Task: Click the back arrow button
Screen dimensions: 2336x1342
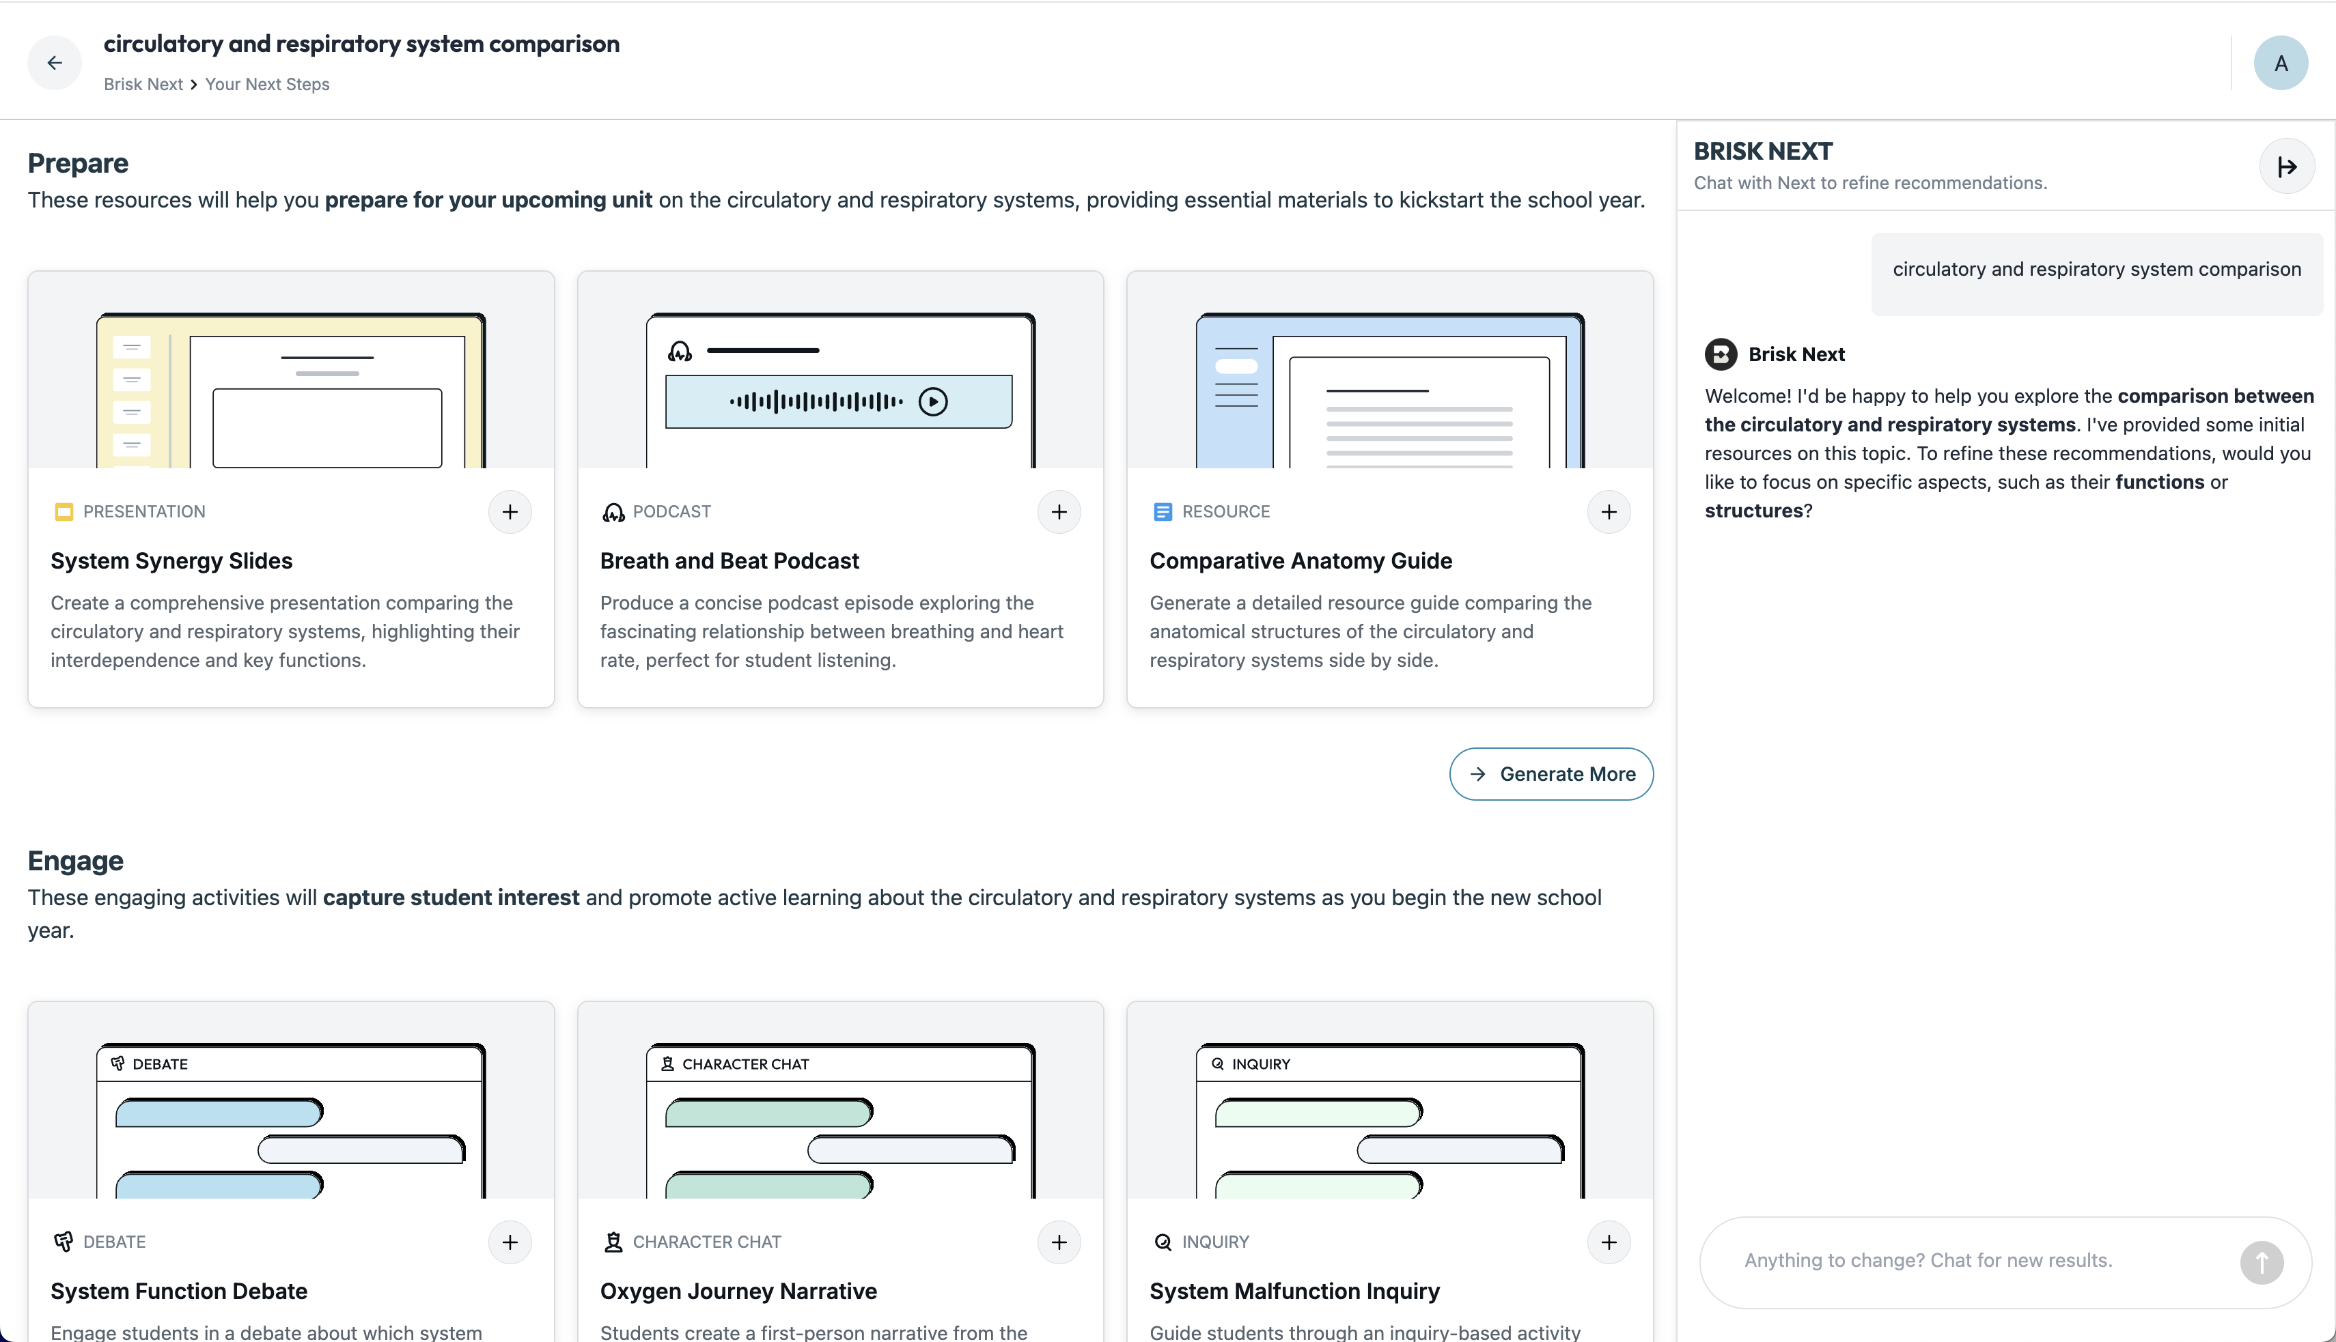Action: pyautogui.click(x=55, y=63)
